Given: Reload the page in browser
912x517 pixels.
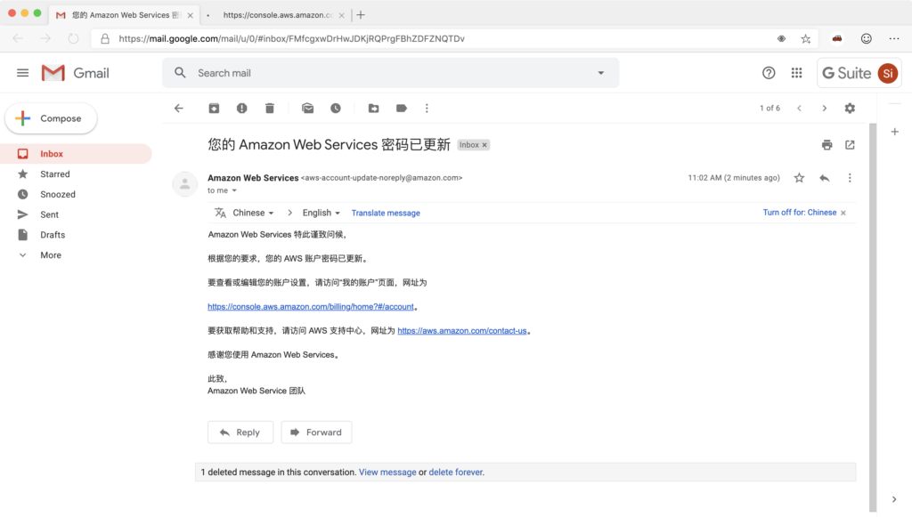Looking at the screenshot, I should (x=73, y=39).
